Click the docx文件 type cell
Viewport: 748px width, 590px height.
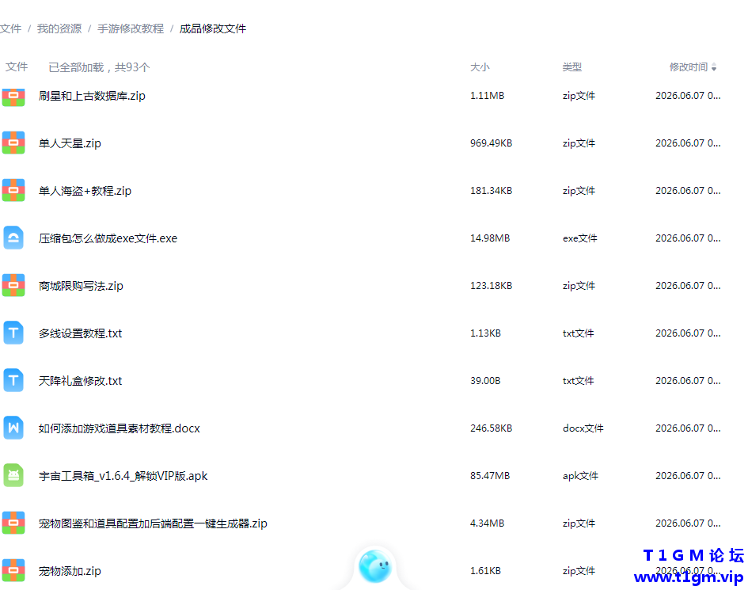[x=583, y=428]
